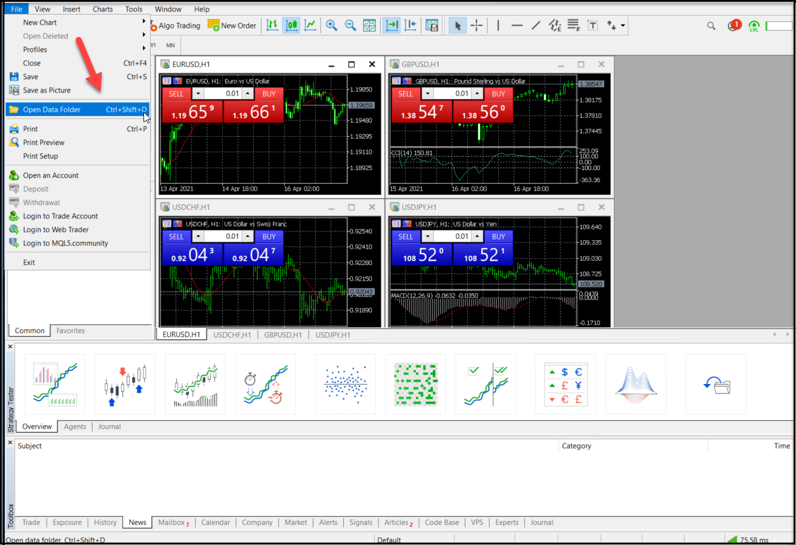
Task: Switch to the Favorites tab
Action: [71, 331]
